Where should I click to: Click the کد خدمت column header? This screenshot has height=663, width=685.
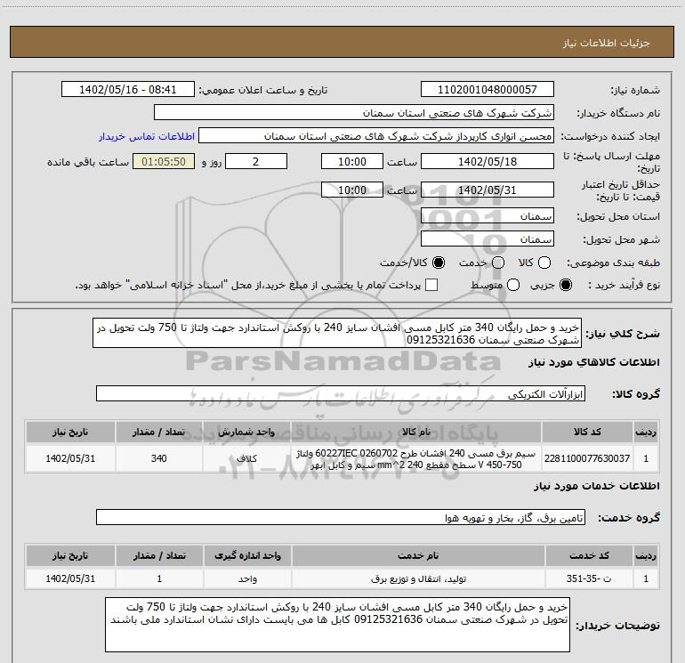[x=588, y=555]
